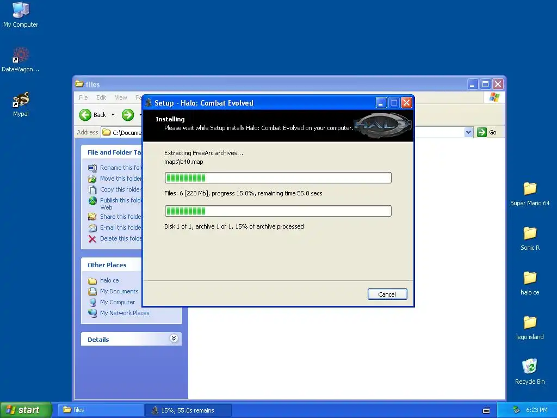This screenshot has width=557, height=418.
Task: Open My Network Places link
Action: [x=125, y=313]
